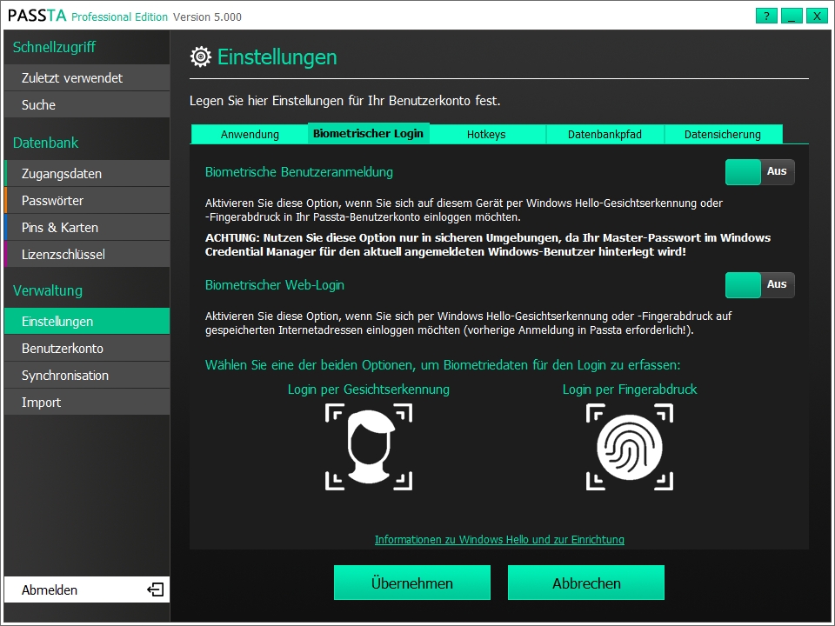This screenshot has width=835, height=626.
Task: Open Benutzerkonto in the sidebar
Action: tap(87, 348)
